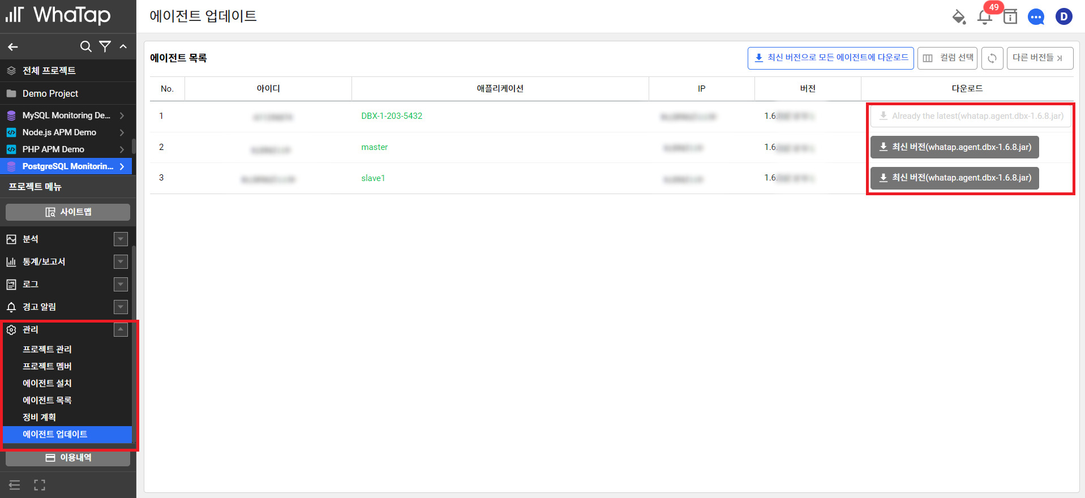Expand the 경고 알림 menu arrow

tap(121, 307)
